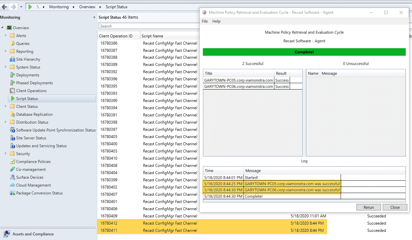Click the Queries icon in the Monitoring tree
Image resolution: width=412 pixels, height=240 pixels.
coord(12,44)
